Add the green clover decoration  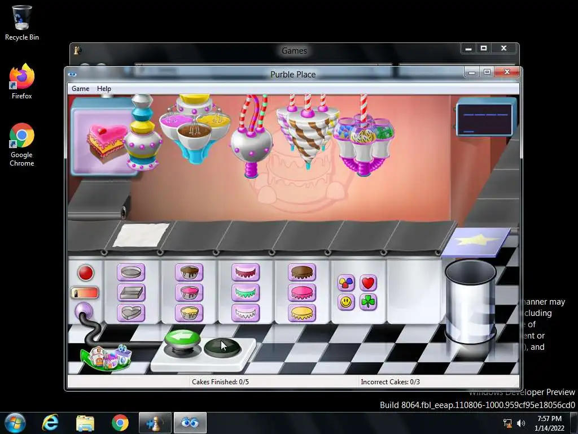point(368,302)
